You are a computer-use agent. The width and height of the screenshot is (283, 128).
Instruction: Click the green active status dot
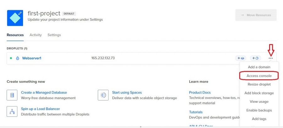(x=11, y=58)
